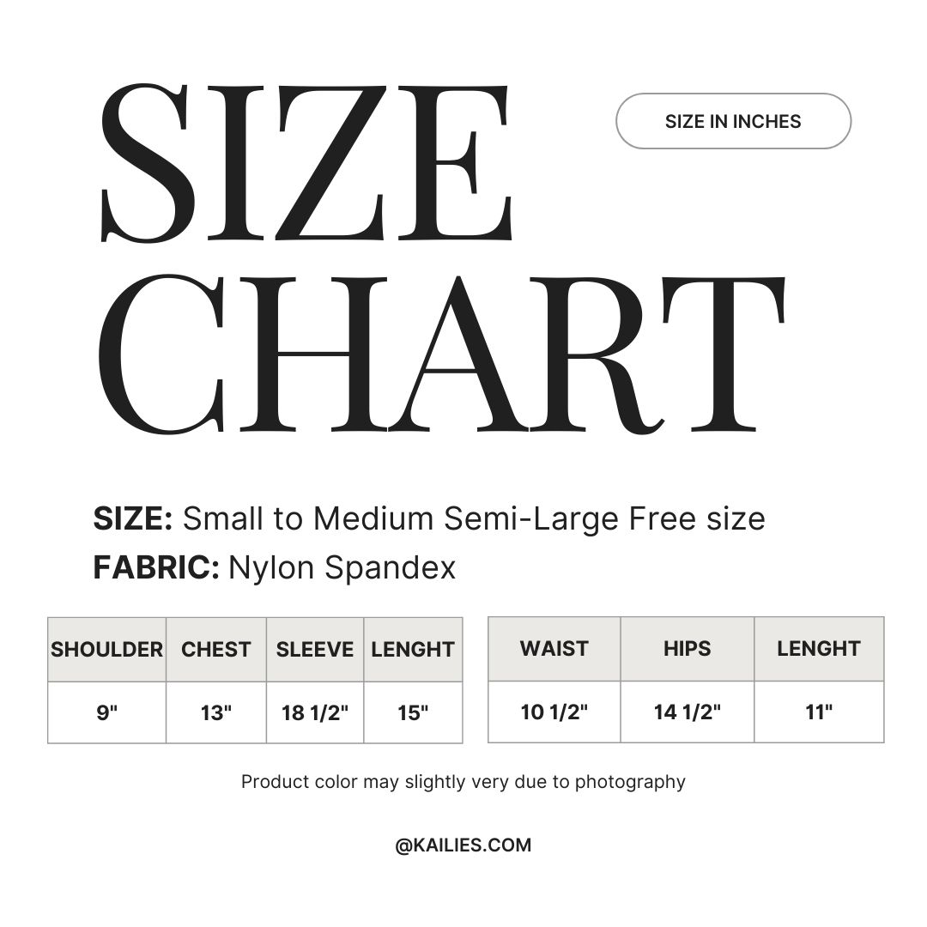Viewport: 927px width, 927px height.
Task: Select the WAIST column header
Action: click(x=554, y=649)
